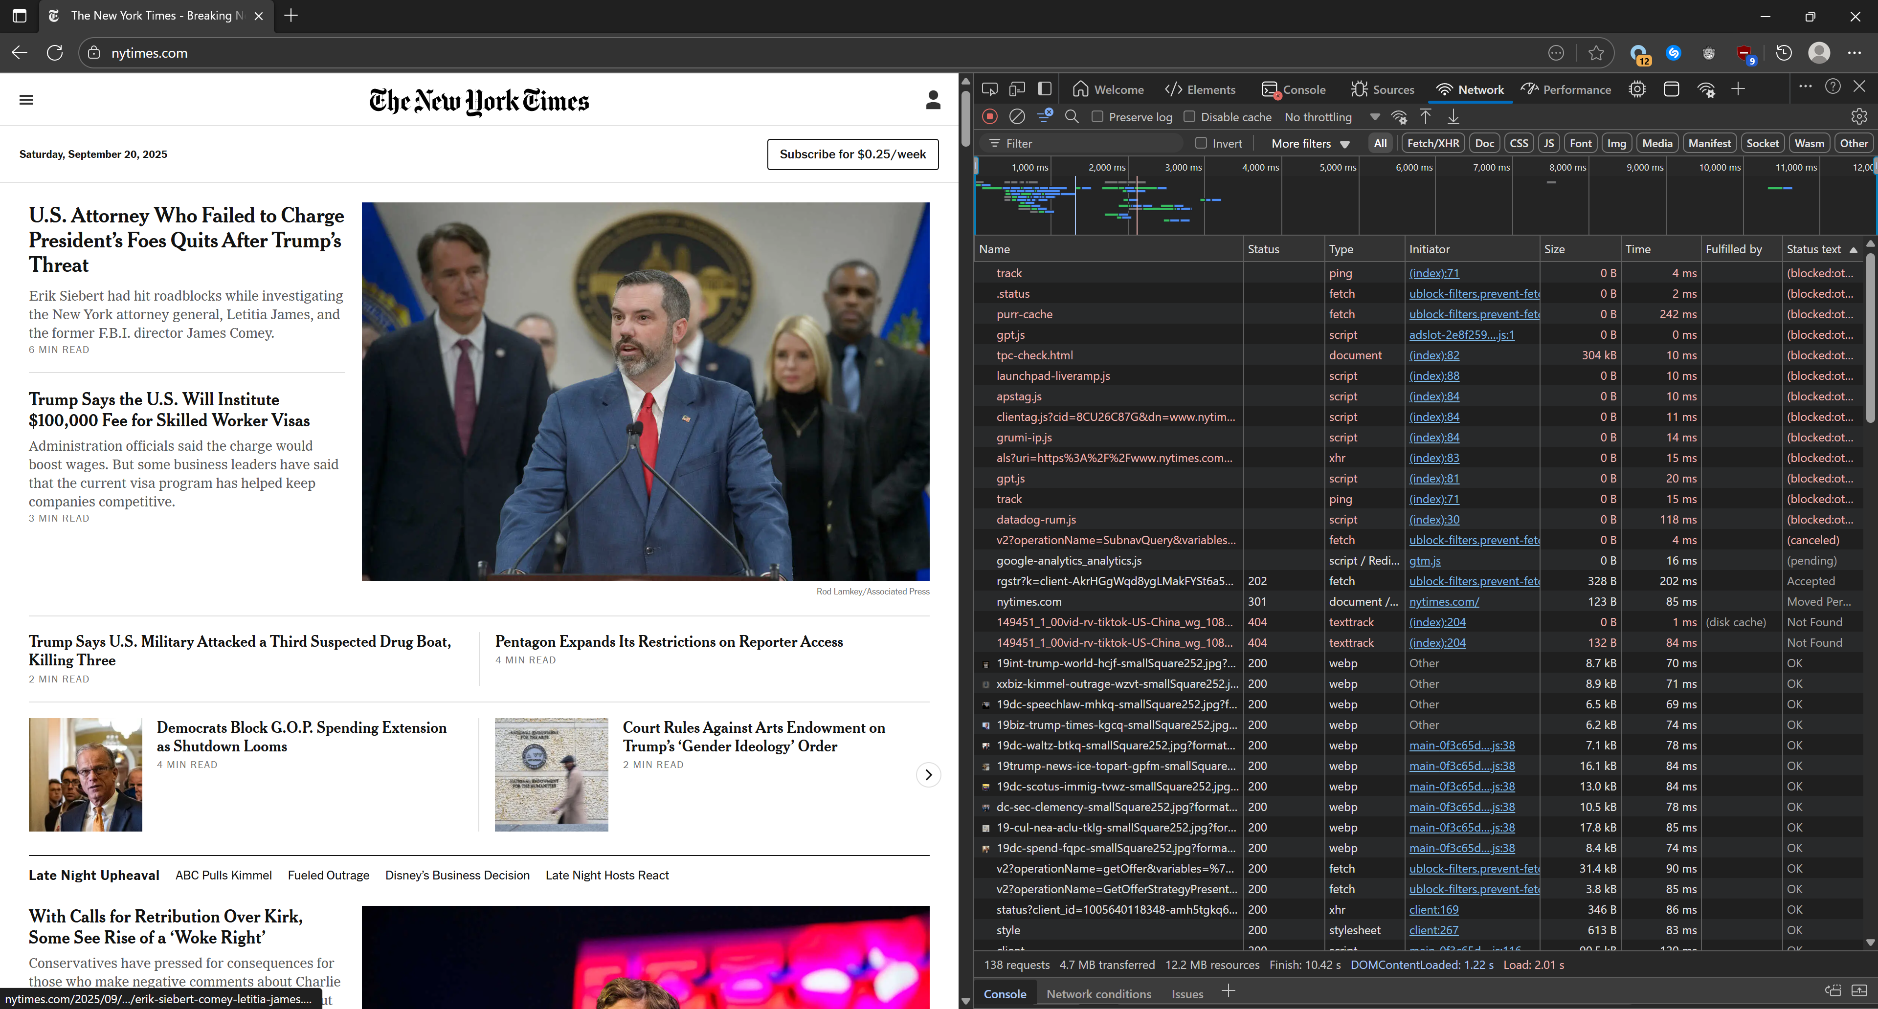Click the network Filter text field
The image size is (1878, 1009).
tap(1086, 144)
